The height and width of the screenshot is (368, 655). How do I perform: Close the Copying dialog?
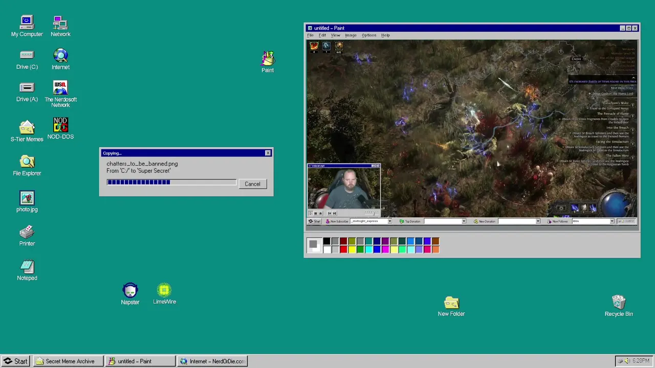(x=268, y=153)
